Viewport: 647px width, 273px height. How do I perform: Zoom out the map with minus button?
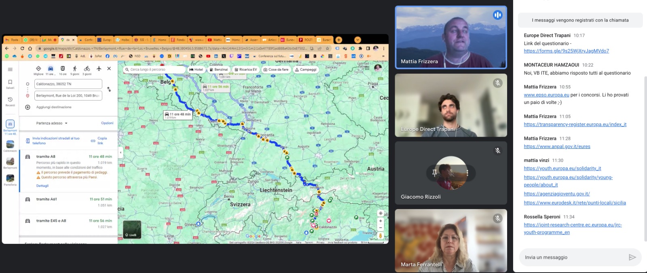coord(380,228)
